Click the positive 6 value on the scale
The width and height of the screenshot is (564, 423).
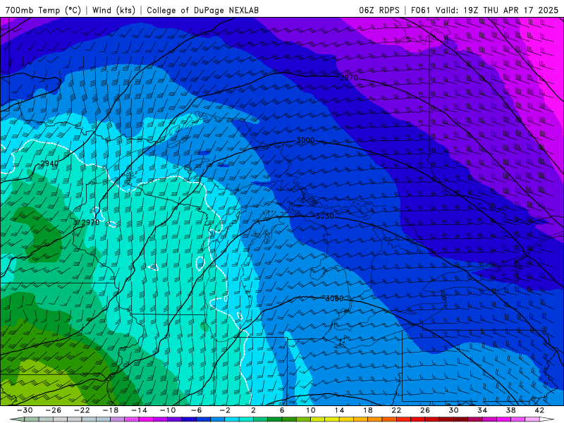pyautogui.click(x=282, y=410)
